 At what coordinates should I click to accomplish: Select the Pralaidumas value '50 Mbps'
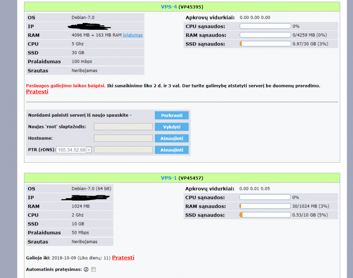[x=80, y=233]
